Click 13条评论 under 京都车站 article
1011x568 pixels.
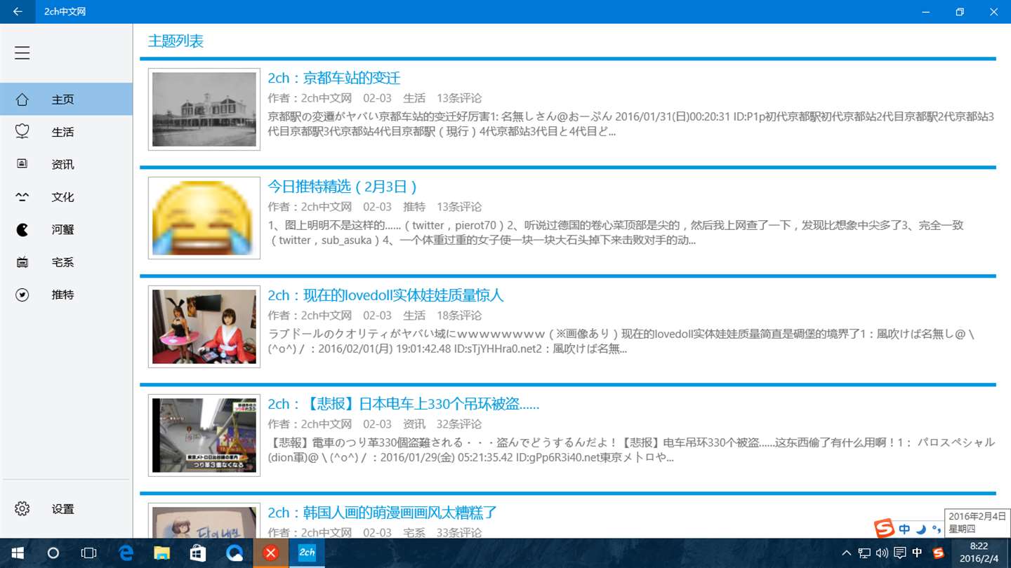coord(459,98)
